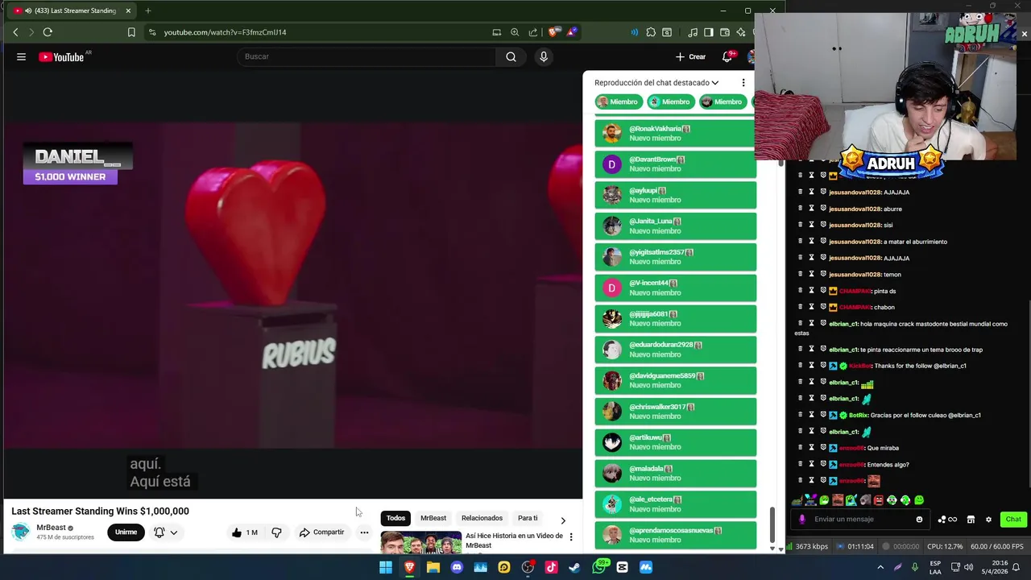Image resolution: width=1031 pixels, height=580 pixels.
Task: Select the Relacionados filter chip
Action: [x=482, y=518]
